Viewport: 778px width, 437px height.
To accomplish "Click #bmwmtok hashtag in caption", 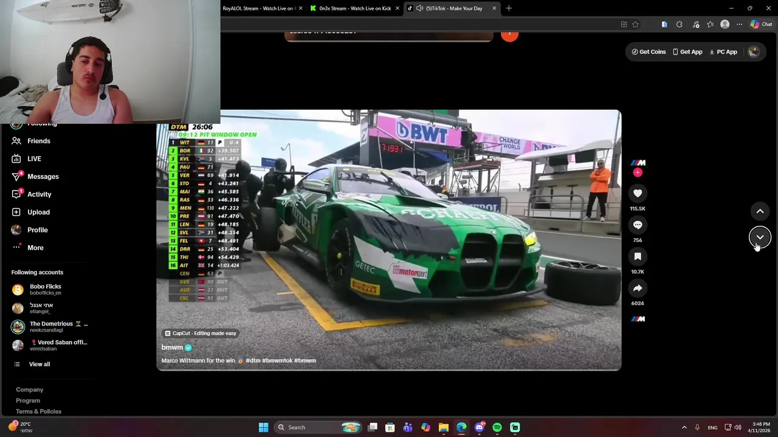I will point(277,361).
